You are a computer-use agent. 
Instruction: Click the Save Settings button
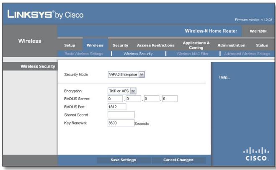click(x=124, y=160)
